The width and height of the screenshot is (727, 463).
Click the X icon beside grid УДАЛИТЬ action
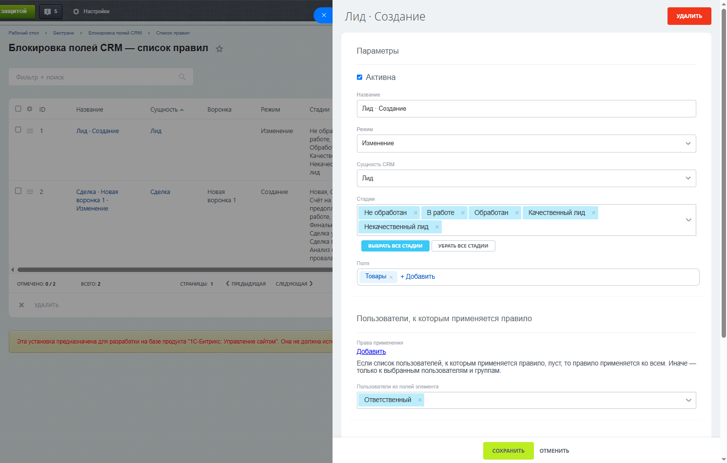(x=21, y=305)
